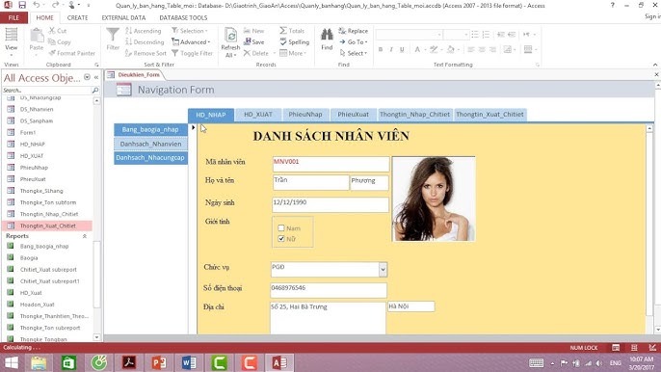Image resolution: width=661 pixels, height=372 pixels.
Task: Check the Nam gender checkbox
Action: point(281,228)
